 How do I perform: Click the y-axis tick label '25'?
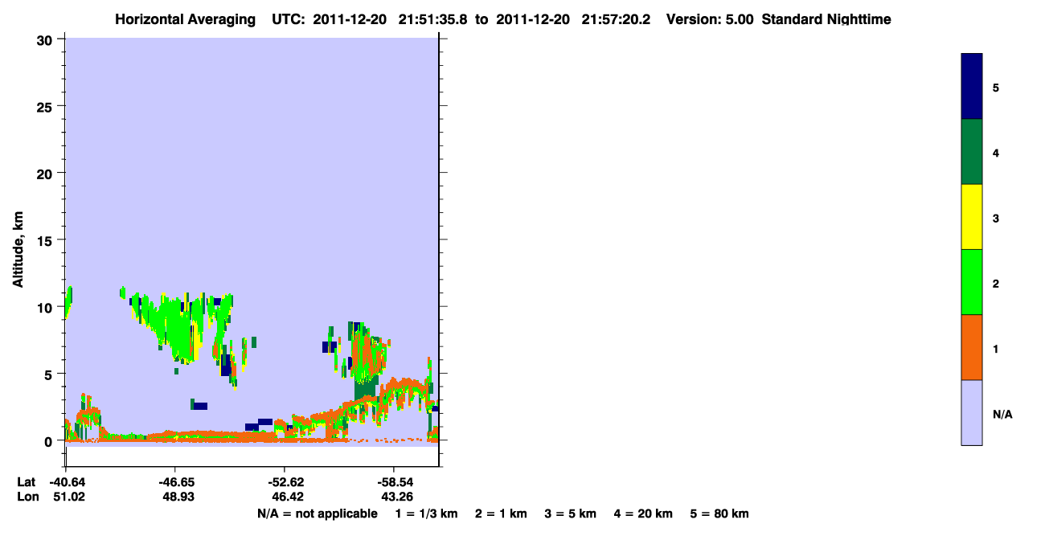point(47,106)
